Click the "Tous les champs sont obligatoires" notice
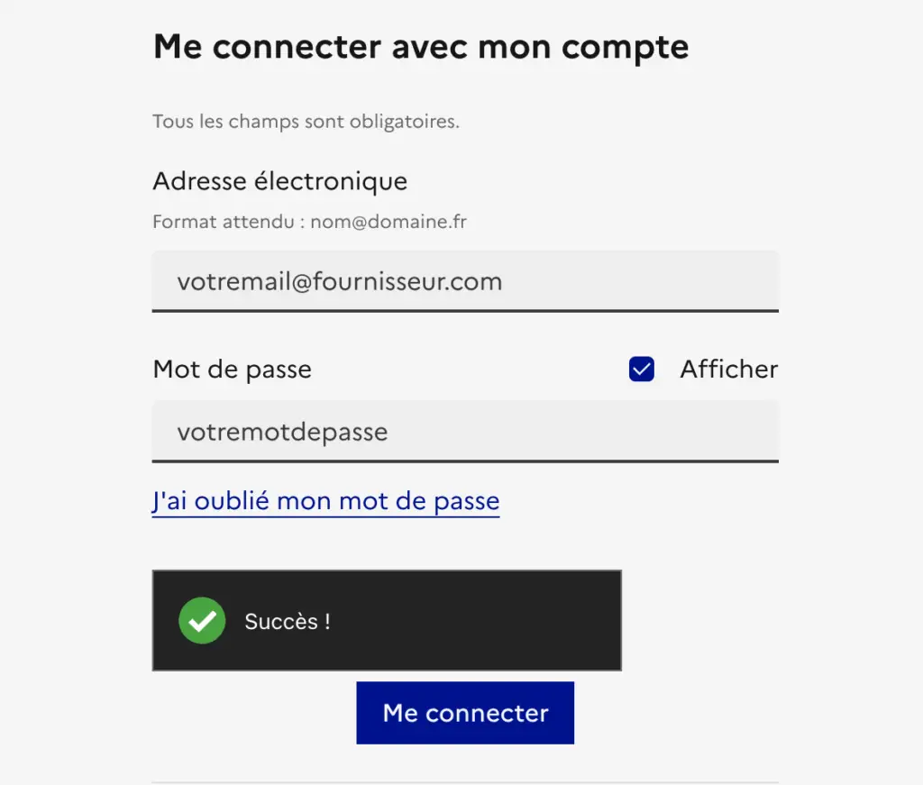The width and height of the screenshot is (923, 785). [306, 122]
